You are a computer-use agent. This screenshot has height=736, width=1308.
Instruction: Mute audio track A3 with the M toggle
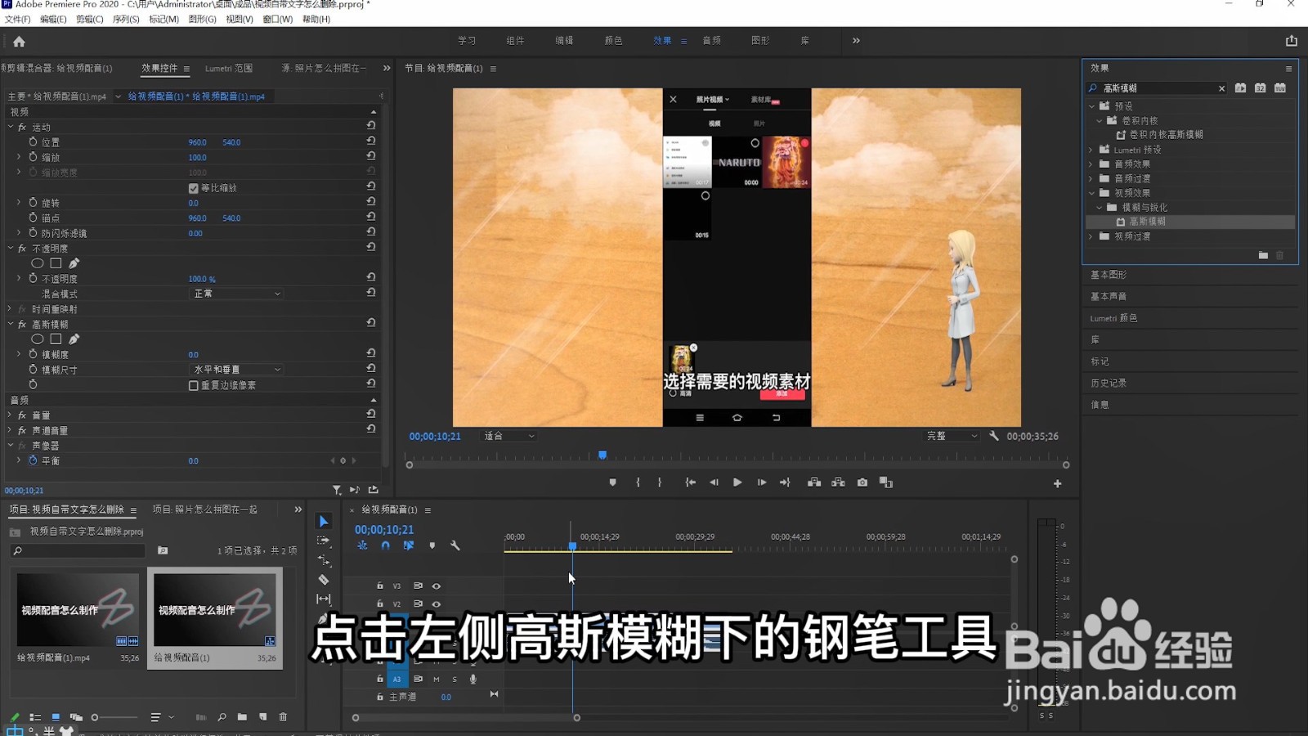436,680
